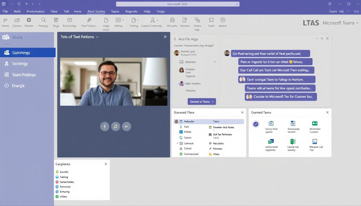The height and width of the screenshot is (206, 361).
Task: Open the File menu
Action: pos(5,12)
